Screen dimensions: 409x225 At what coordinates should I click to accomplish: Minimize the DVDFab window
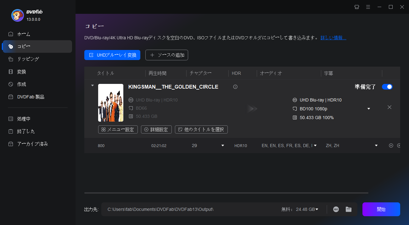(379, 7)
